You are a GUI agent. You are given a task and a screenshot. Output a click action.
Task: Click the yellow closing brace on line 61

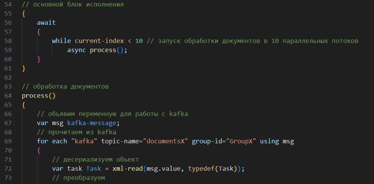click(x=23, y=68)
